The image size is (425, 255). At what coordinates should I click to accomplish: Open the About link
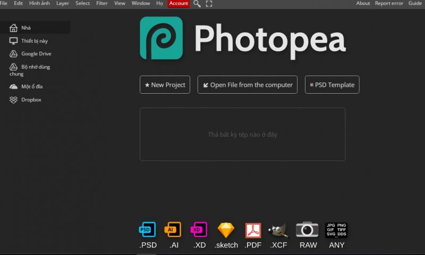pos(363,3)
